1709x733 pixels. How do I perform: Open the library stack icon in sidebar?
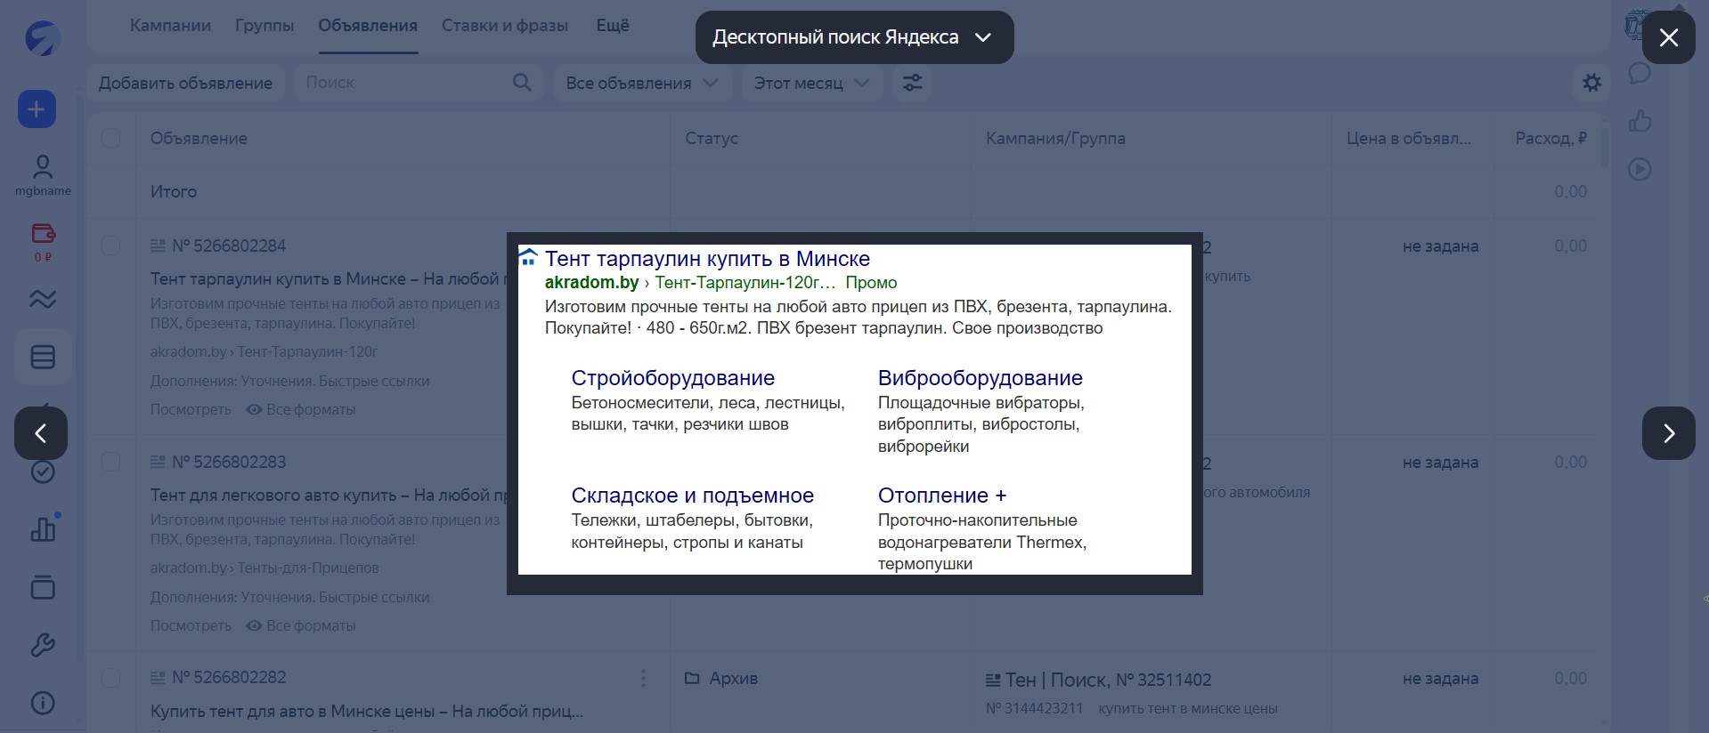point(43,587)
